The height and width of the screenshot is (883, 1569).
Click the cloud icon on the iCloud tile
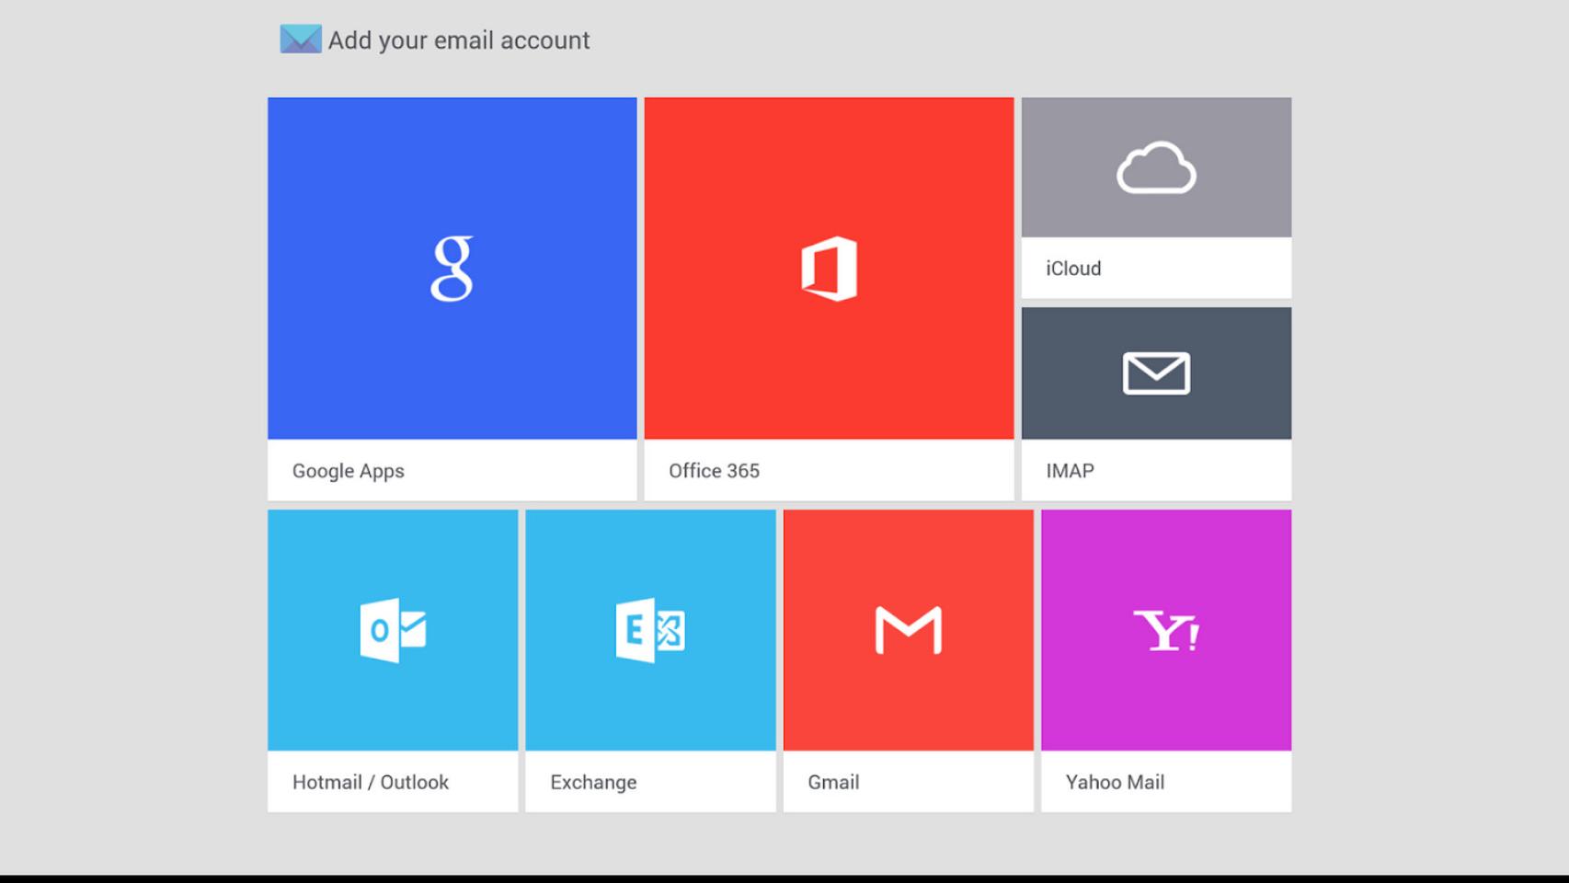(1156, 167)
